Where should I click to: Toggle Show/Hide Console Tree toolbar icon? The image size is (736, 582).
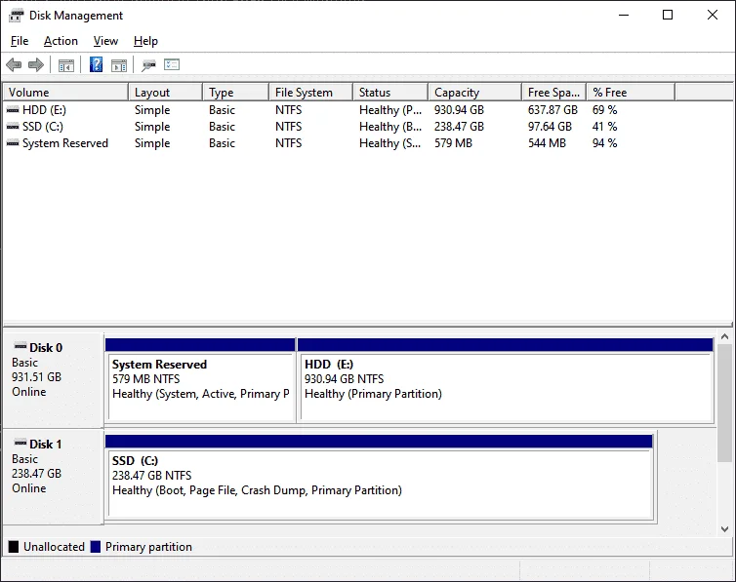click(x=66, y=65)
